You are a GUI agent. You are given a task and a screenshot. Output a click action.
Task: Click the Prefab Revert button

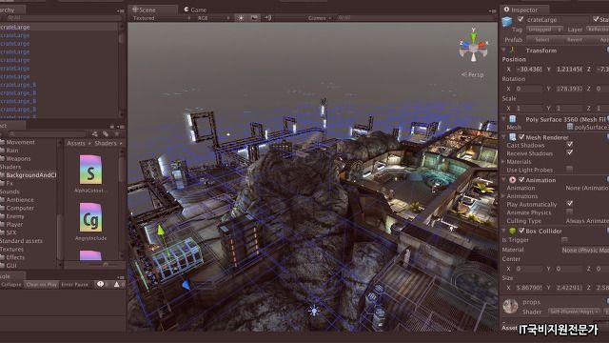tap(575, 40)
